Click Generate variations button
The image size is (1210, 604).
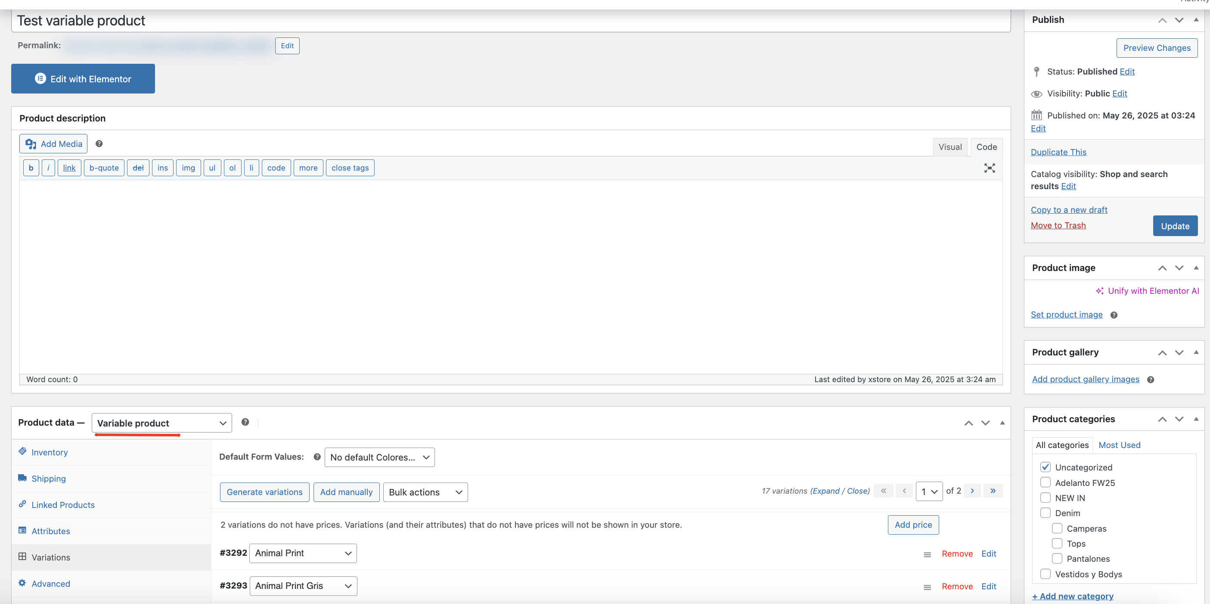(264, 492)
